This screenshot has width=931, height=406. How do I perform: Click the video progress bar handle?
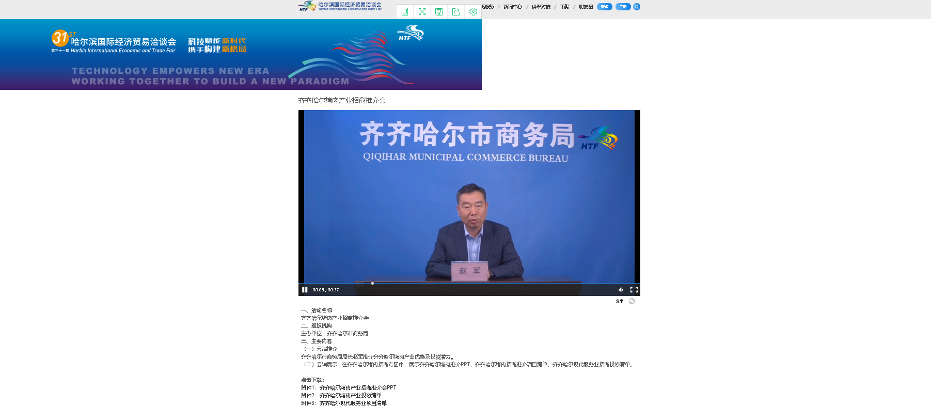click(372, 283)
